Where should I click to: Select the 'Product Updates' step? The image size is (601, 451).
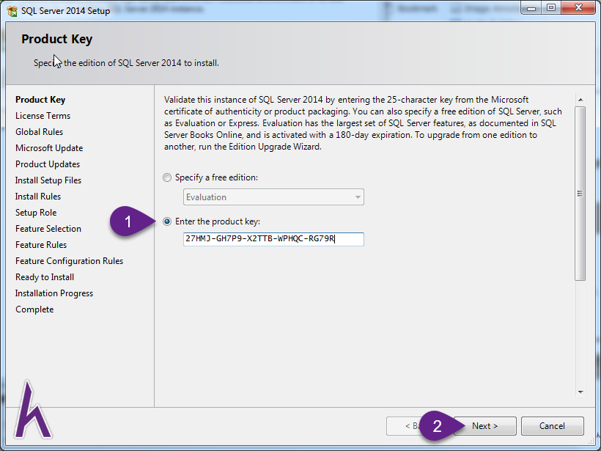(48, 164)
